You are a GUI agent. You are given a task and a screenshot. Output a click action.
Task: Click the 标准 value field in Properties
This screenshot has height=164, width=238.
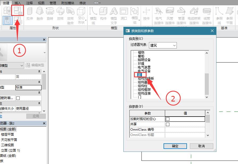pyautogui.click(x=28, y=87)
